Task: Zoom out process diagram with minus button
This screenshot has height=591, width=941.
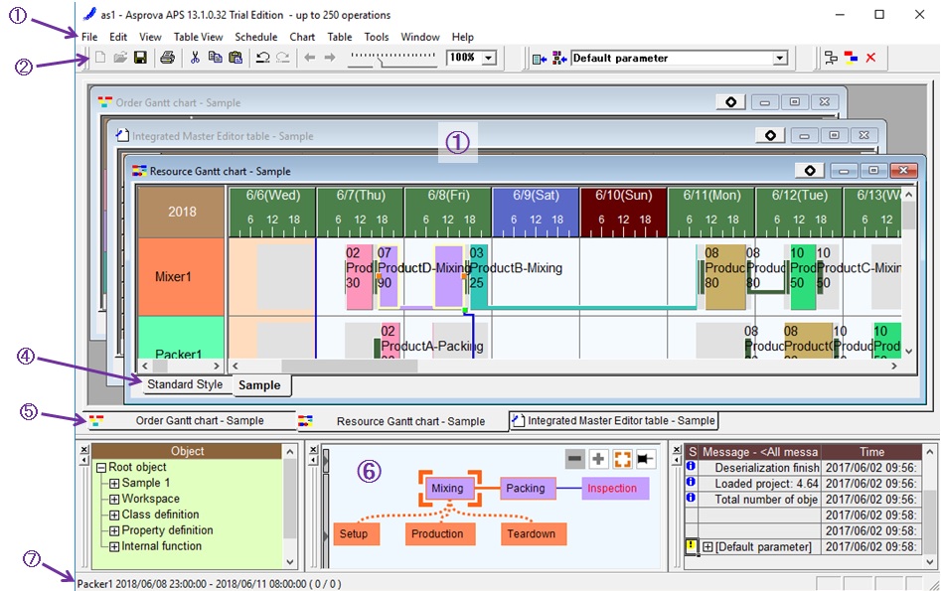Action: 575,459
